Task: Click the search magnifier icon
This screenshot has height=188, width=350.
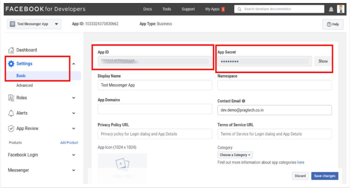Action: click(x=239, y=9)
